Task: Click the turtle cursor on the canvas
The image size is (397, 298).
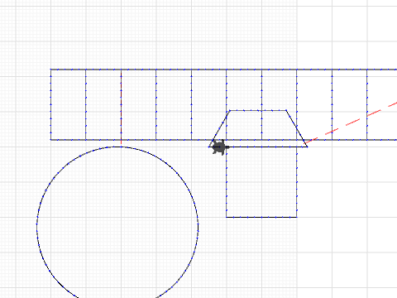Action: click(220, 147)
